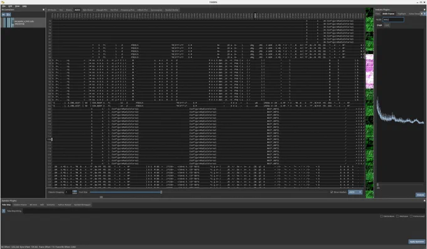This screenshot has height=249, width=427.
Task: Switch to the Symbol Remapper operator tab
Action: [x=82, y=204]
